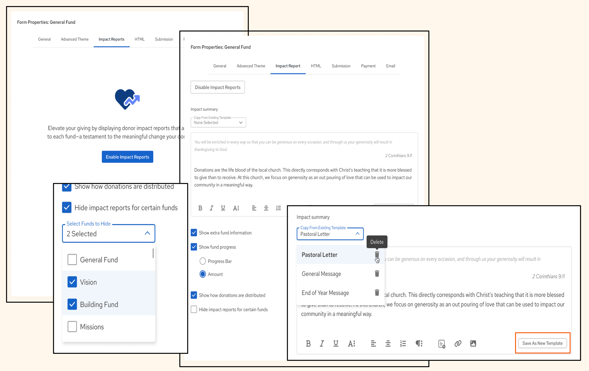Collapse the Pastoral Letter template dropdown
Screen dimensions: 589x371
(x=357, y=234)
